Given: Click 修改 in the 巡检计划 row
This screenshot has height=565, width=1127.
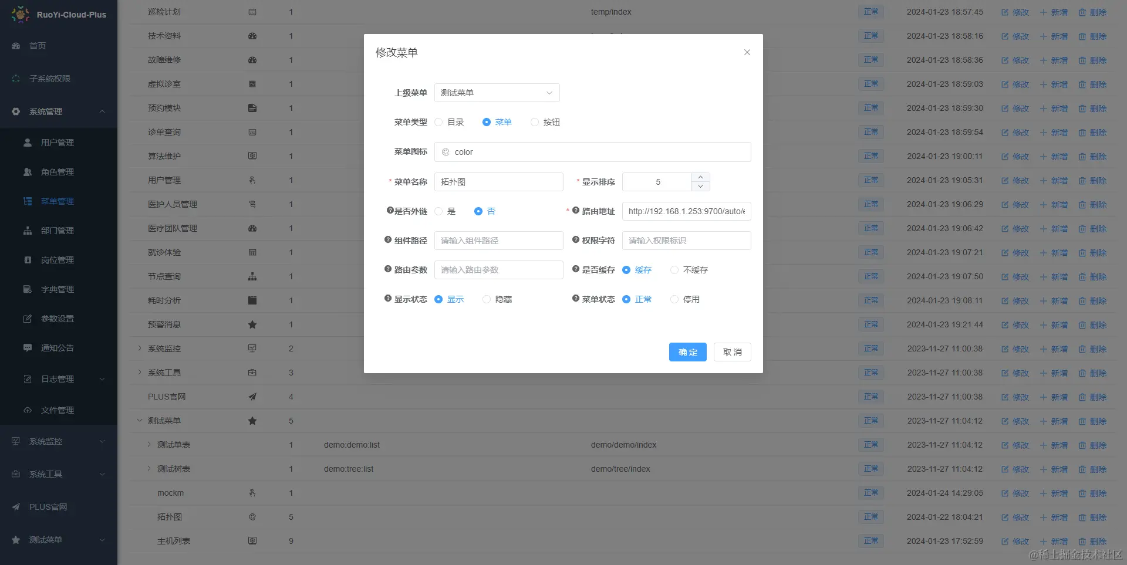Looking at the screenshot, I should click(x=1015, y=12).
